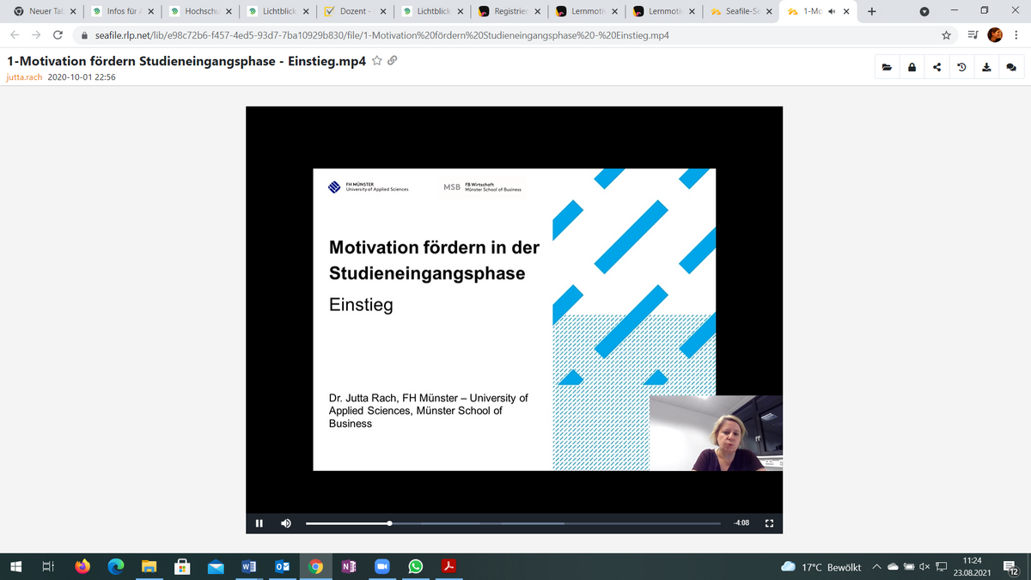Copy the internal link icon next to title
Viewport: 1031px width, 580px height.
pos(392,62)
